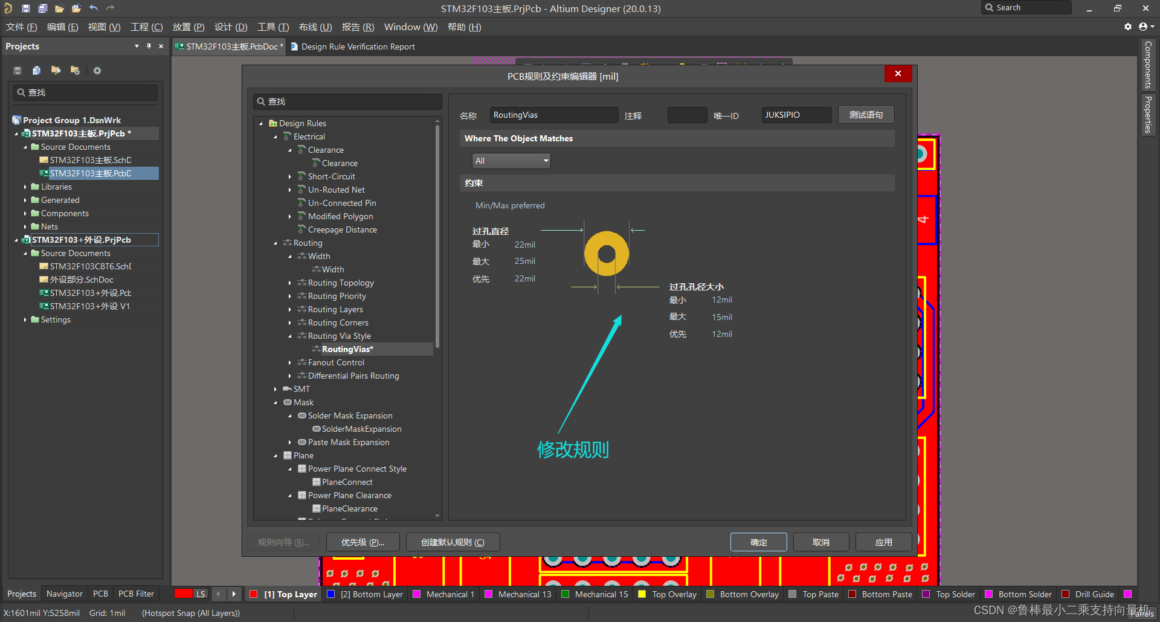Open the Window (W) menu
The image size is (1160, 622).
(411, 27)
